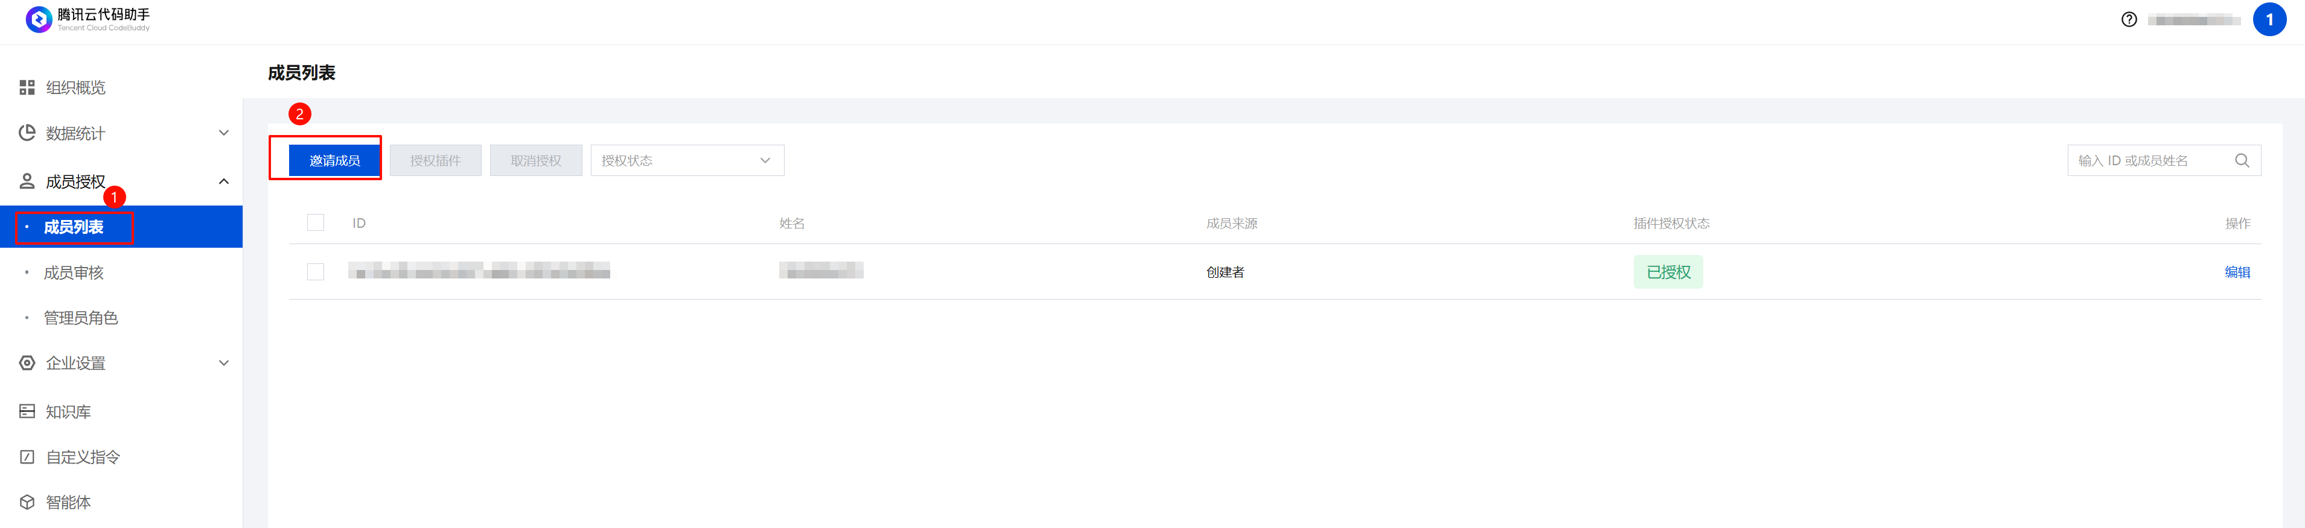Click the 邀请成员 button
2305x528 pixels.
click(x=334, y=161)
